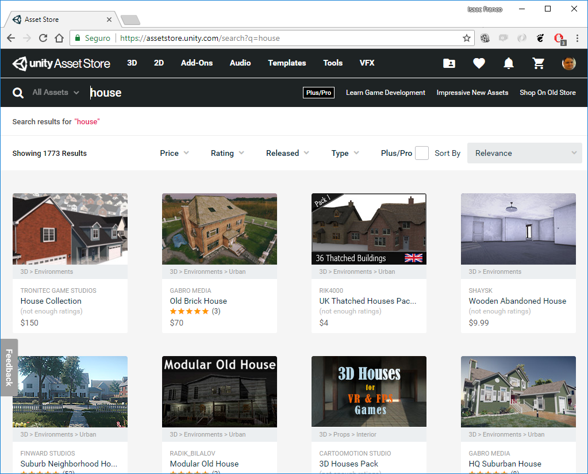Expand the All Assets category dropdown
The height and width of the screenshot is (474, 588).
click(x=56, y=92)
